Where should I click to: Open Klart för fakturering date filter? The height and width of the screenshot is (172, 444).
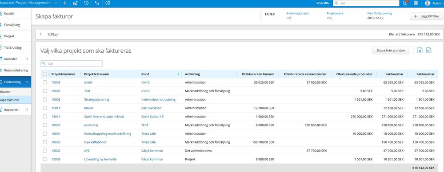coord(380,16)
